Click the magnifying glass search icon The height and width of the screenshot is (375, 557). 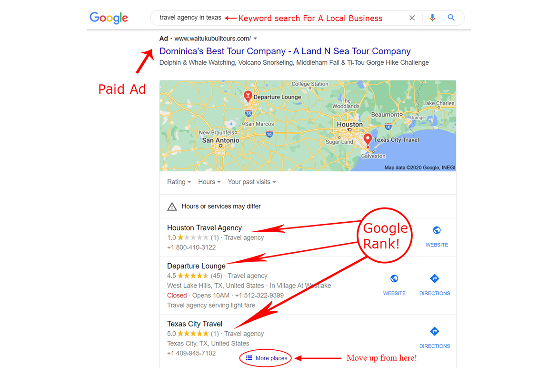pyautogui.click(x=451, y=18)
